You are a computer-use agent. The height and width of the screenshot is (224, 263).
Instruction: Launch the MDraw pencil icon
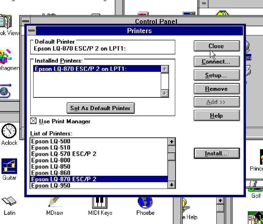(x=54, y=202)
